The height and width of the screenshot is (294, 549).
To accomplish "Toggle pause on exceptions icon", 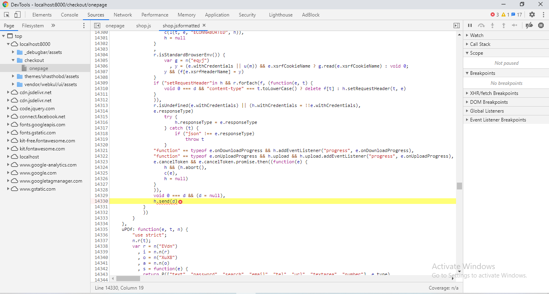I will point(541,25).
